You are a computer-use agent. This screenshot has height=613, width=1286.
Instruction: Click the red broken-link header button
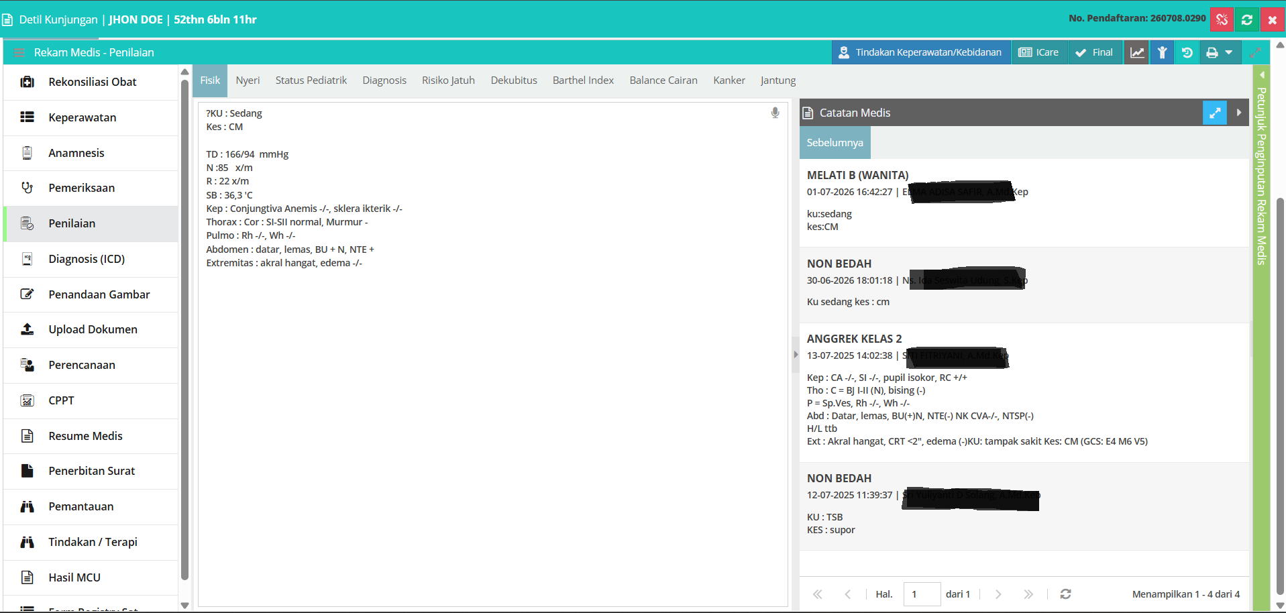click(1222, 19)
